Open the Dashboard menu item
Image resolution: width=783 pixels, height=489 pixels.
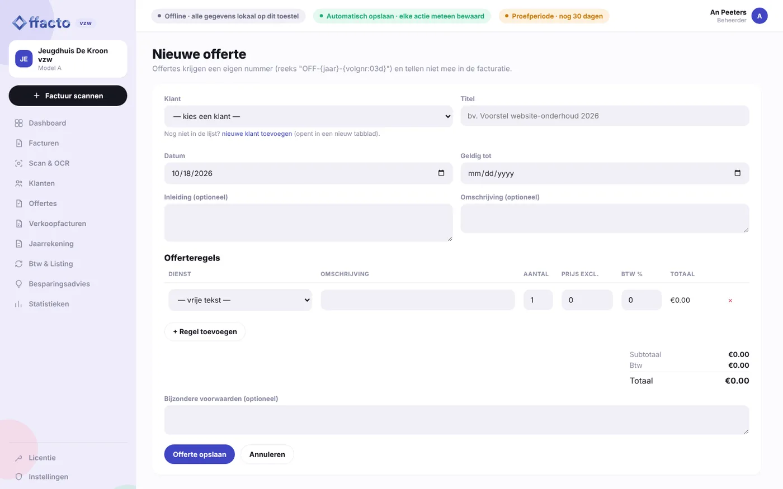(x=68, y=123)
